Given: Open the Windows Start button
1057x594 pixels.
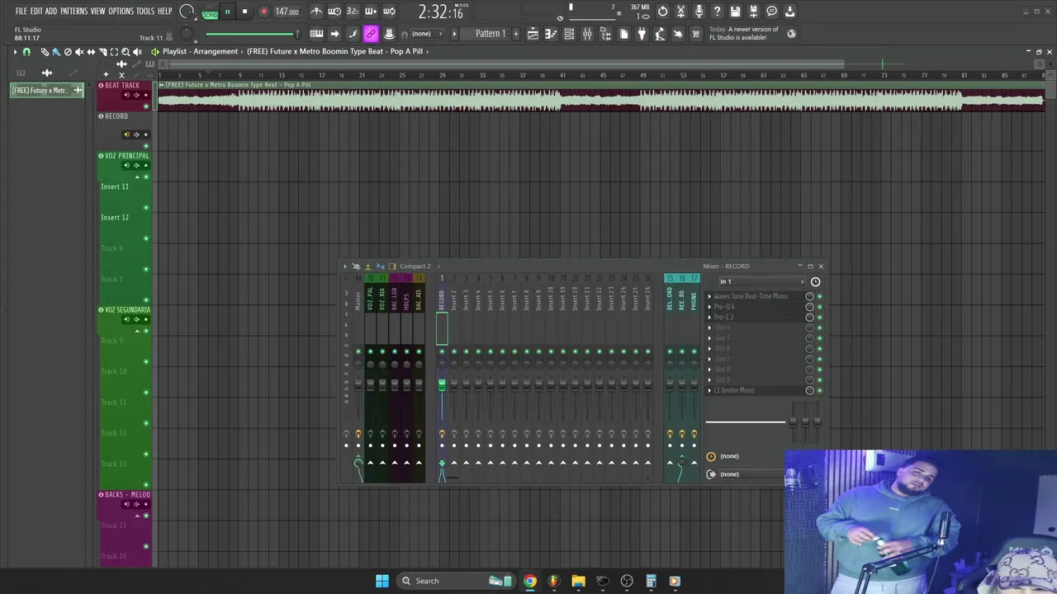Looking at the screenshot, I should pos(382,581).
